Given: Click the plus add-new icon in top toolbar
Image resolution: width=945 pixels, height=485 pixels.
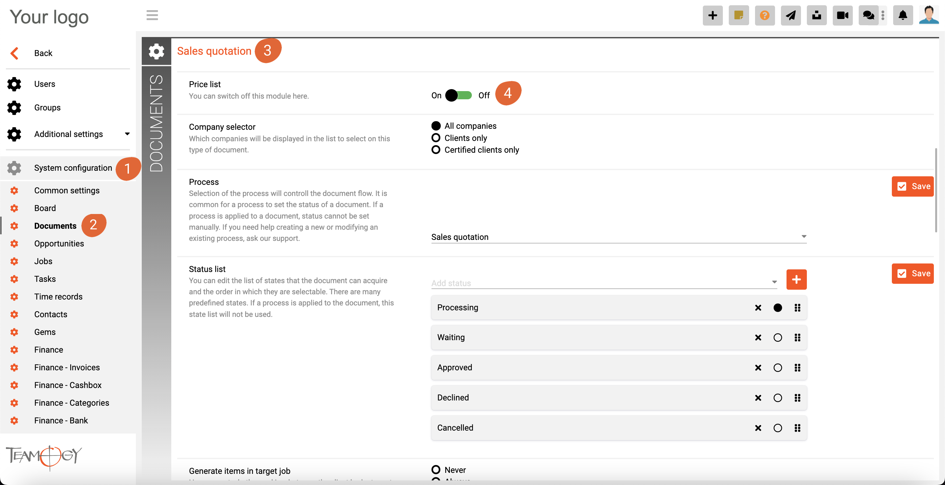Looking at the screenshot, I should click(712, 15).
